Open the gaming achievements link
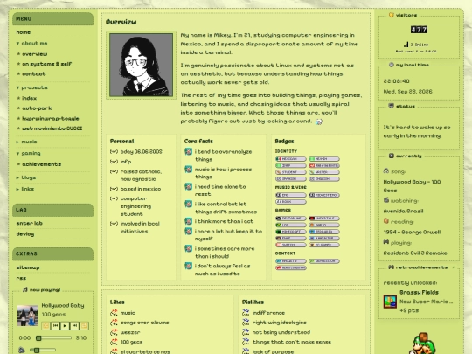This screenshot has height=354, width=472. point(42,164)
